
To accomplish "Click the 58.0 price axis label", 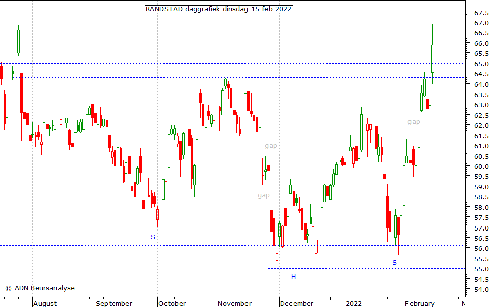I will 481,207.
